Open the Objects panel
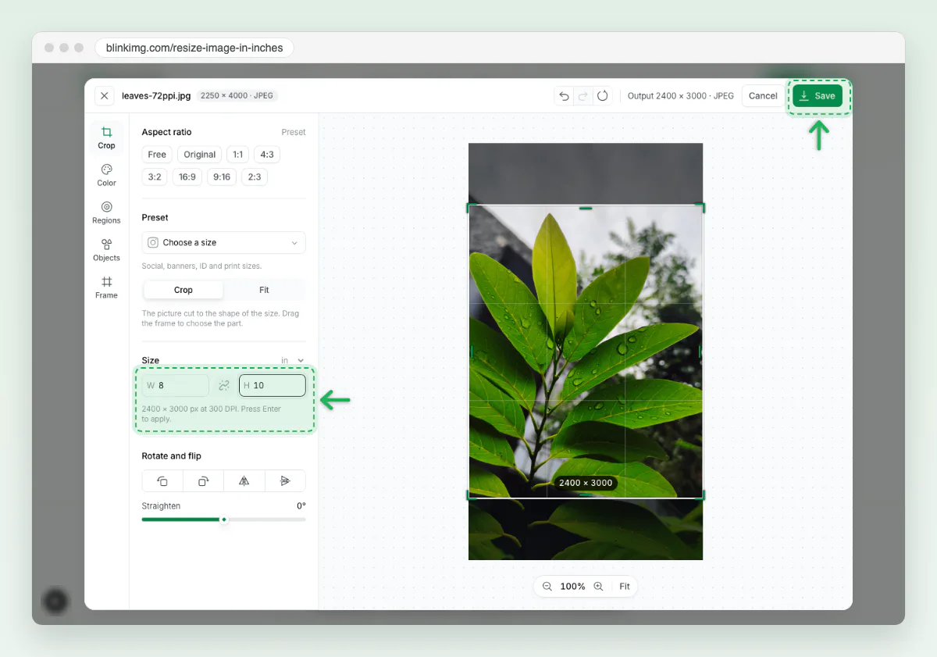937x657 pixels. (106, 250)
